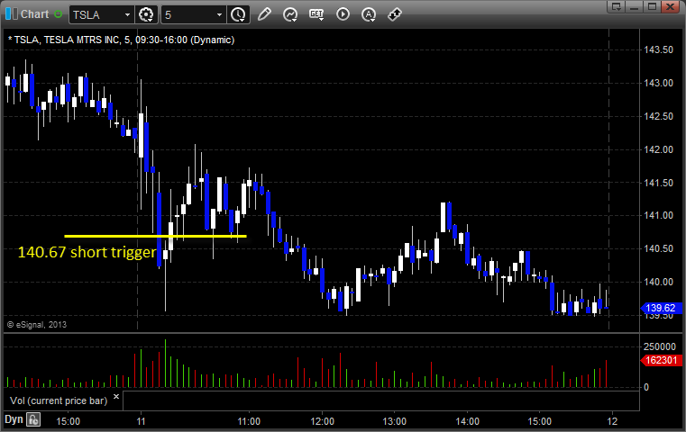Click the Vol (current price bar) label
The width and height of the screenshot is (686, 432).
[x=59, y=400]
